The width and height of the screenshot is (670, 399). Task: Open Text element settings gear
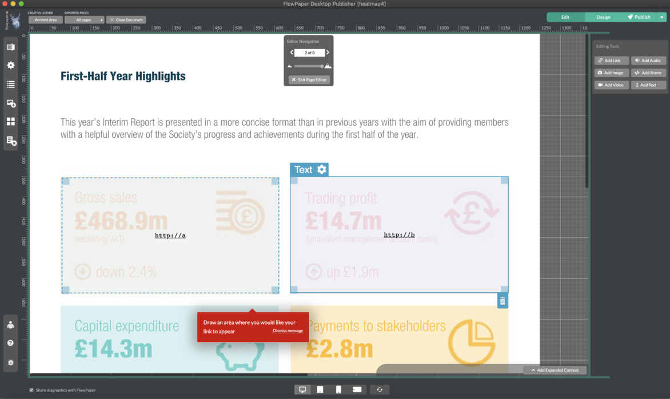[322, 169]
